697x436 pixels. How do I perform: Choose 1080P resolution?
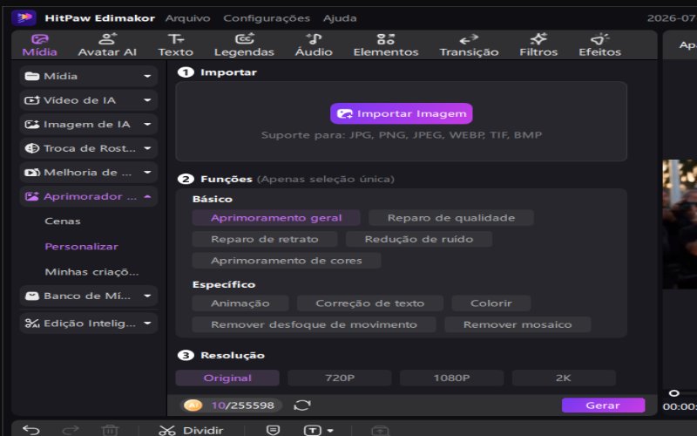(x=451, y=378)
